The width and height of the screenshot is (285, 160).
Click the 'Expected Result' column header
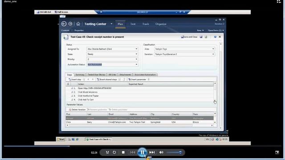point(171,84)
